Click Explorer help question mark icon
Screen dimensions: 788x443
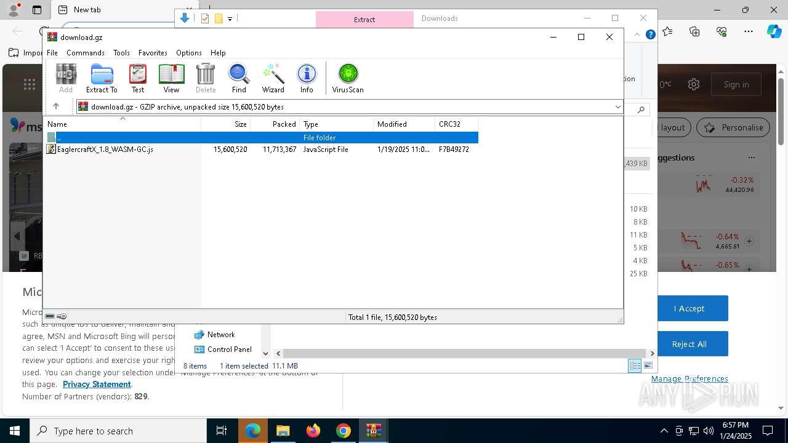point(650,35)
